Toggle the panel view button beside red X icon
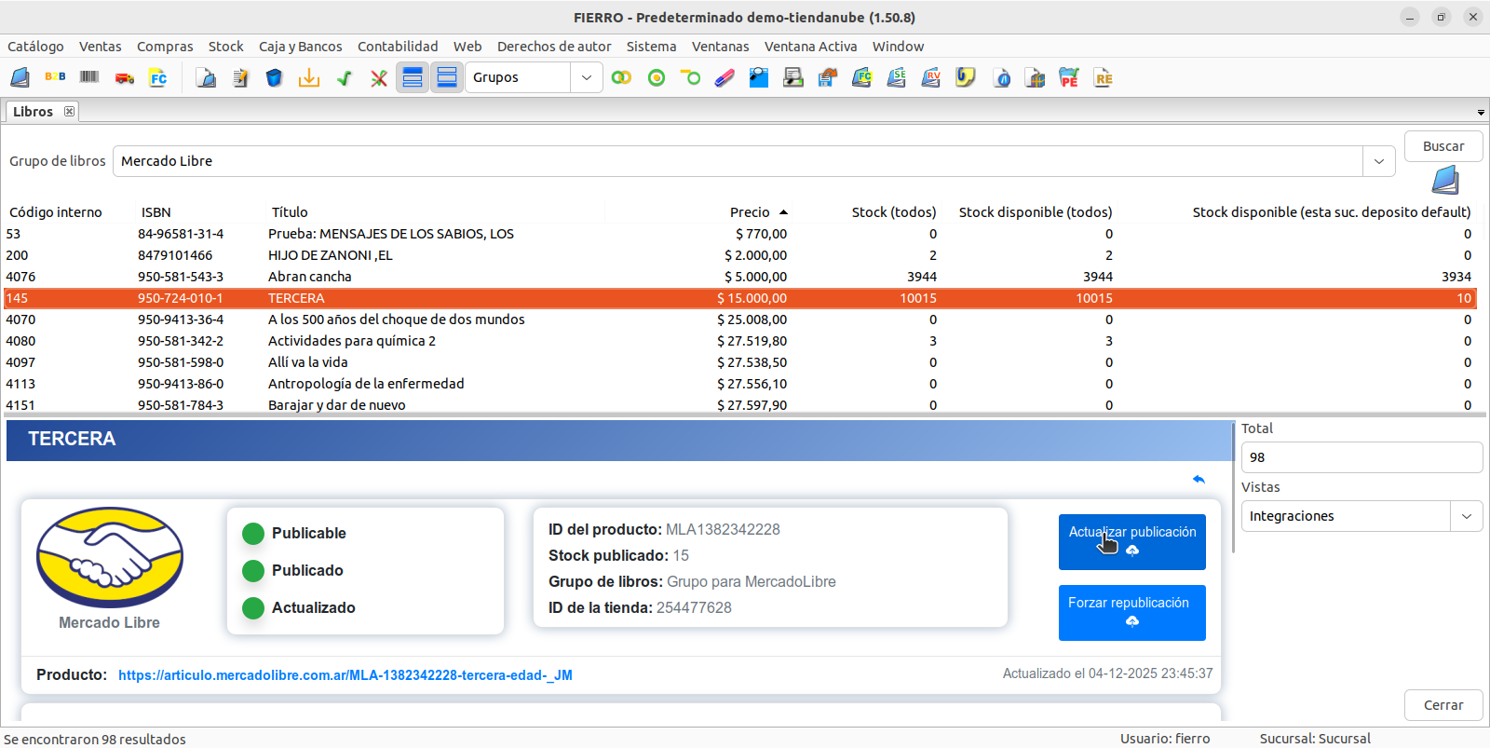The image size is (1490, 748). (413, 78)
